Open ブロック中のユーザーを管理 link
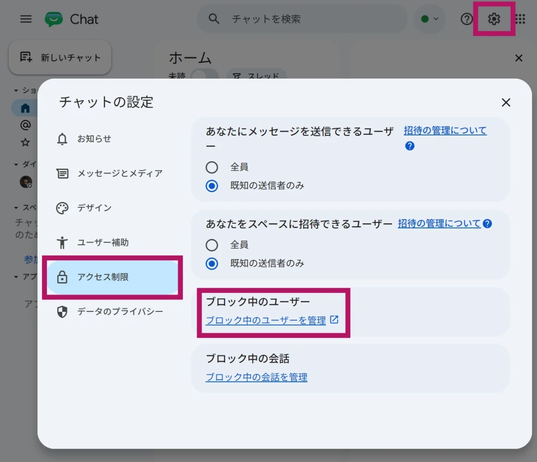 [x=266, y=320]
